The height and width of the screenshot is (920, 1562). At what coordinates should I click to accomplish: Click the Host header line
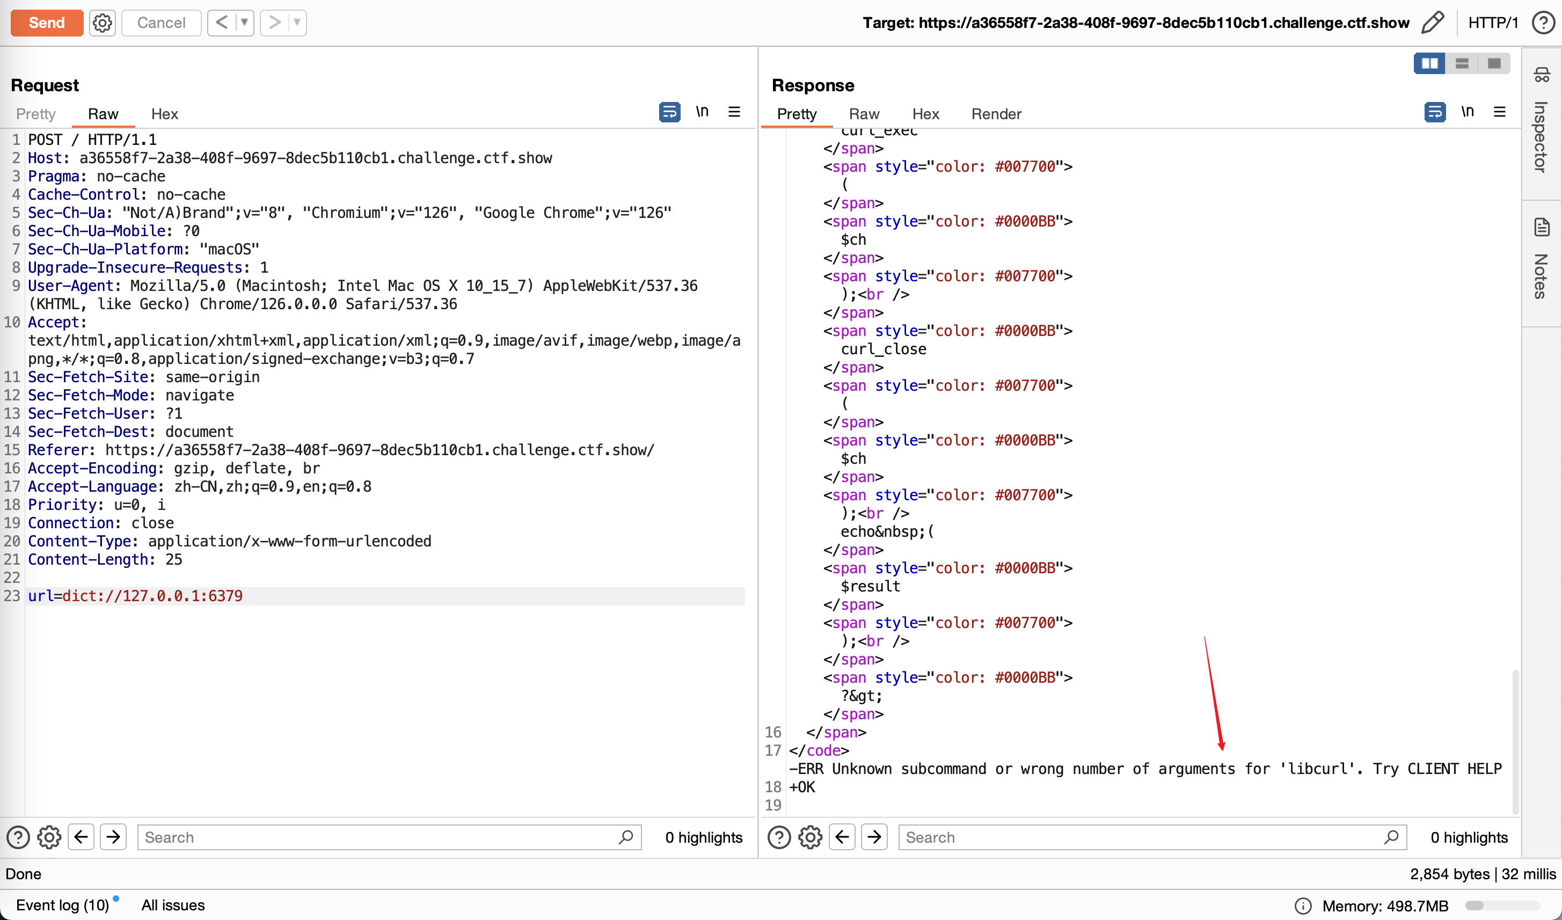[x=290, y=158]
